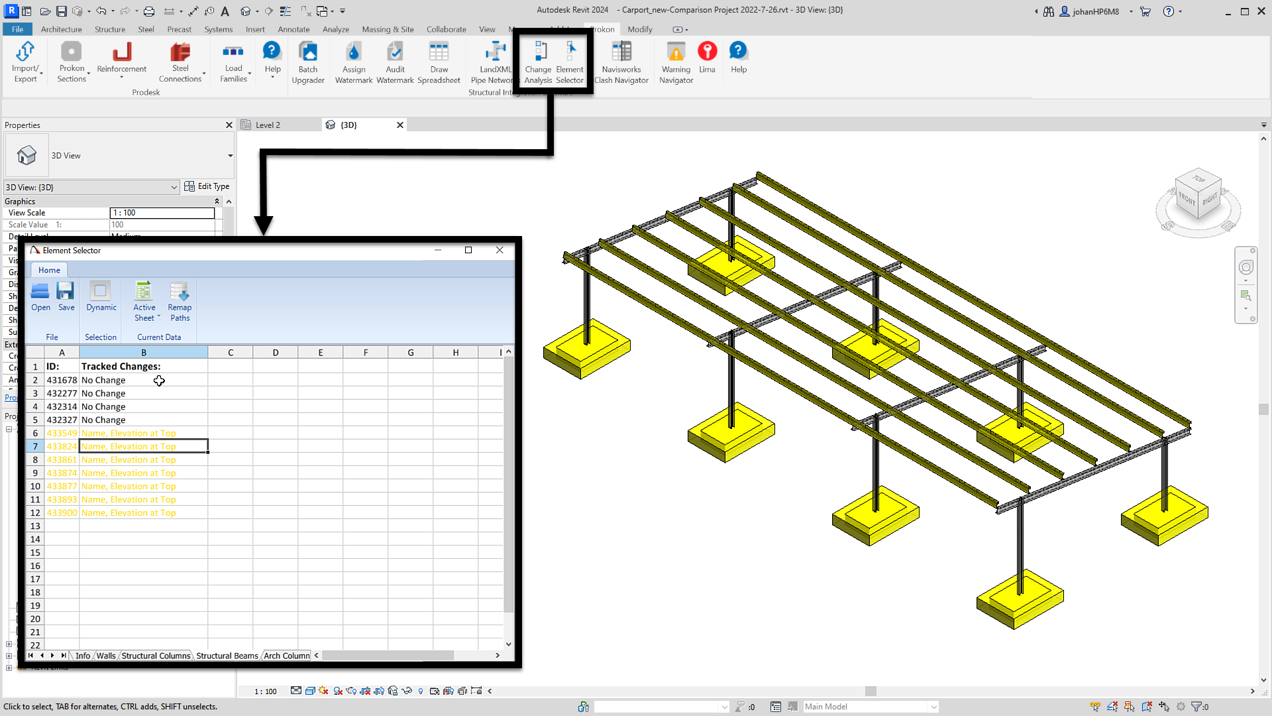Open the Steel Connections tool
1272x716 pixels.
180,53
